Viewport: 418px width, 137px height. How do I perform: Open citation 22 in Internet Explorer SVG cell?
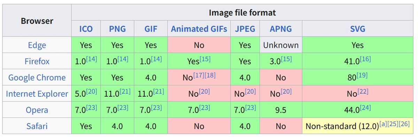(x=363, y=91)
